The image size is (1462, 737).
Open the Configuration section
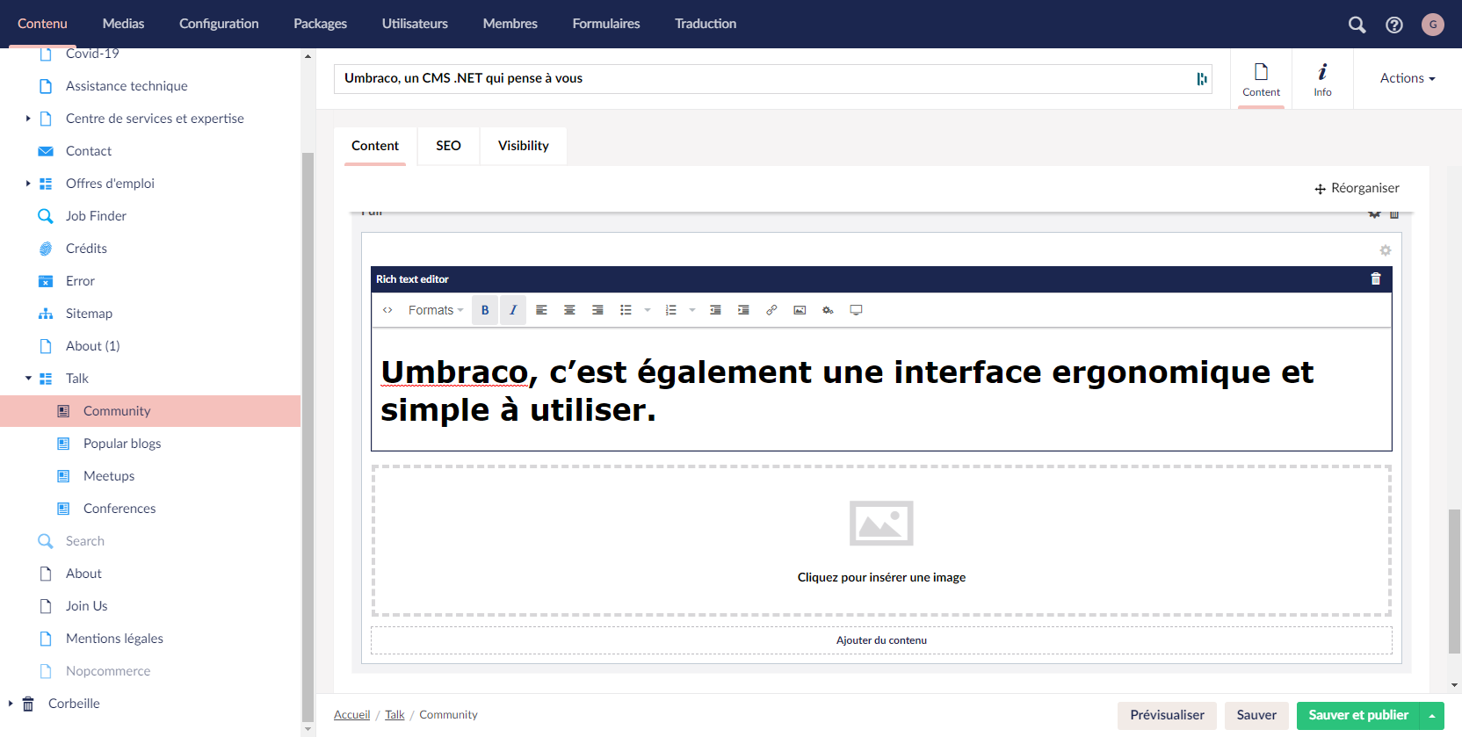tap(219, 24)
